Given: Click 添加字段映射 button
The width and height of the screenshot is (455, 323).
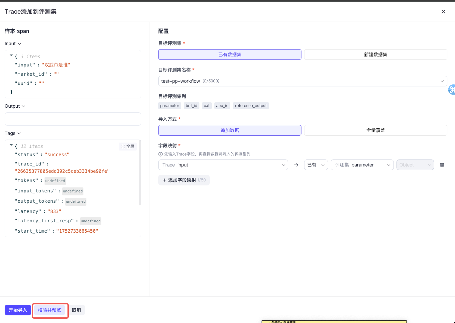Looking at the screenshot, I should (184, 180).
